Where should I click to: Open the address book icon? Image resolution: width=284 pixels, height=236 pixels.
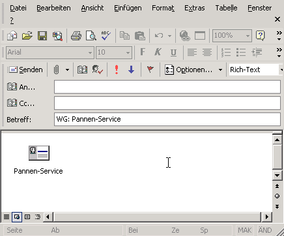click(x=82, y=70)
